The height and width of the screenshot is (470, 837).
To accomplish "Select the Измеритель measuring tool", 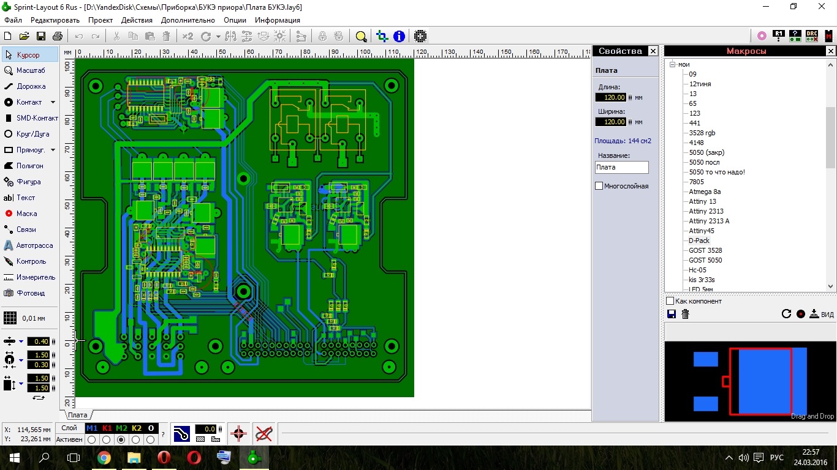I will click(x=32, y=277).
